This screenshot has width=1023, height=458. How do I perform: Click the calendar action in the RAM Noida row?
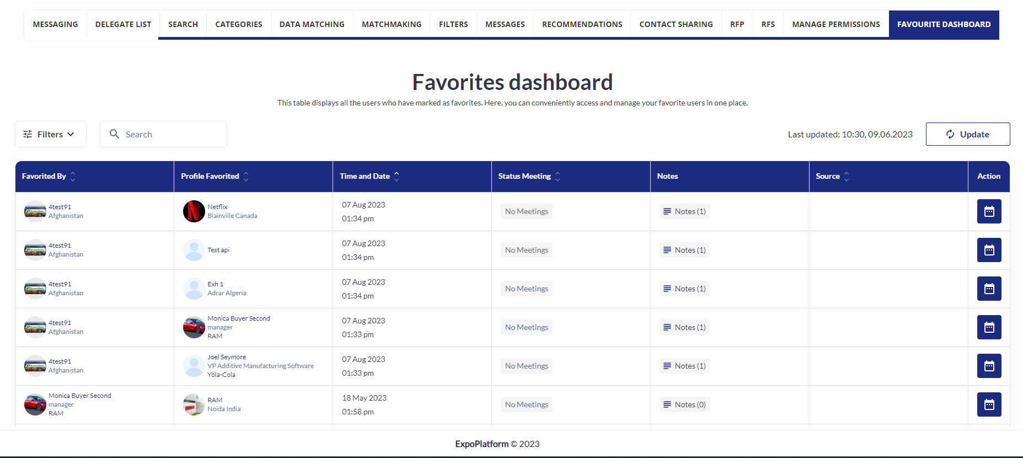click(x=989, y=404)
